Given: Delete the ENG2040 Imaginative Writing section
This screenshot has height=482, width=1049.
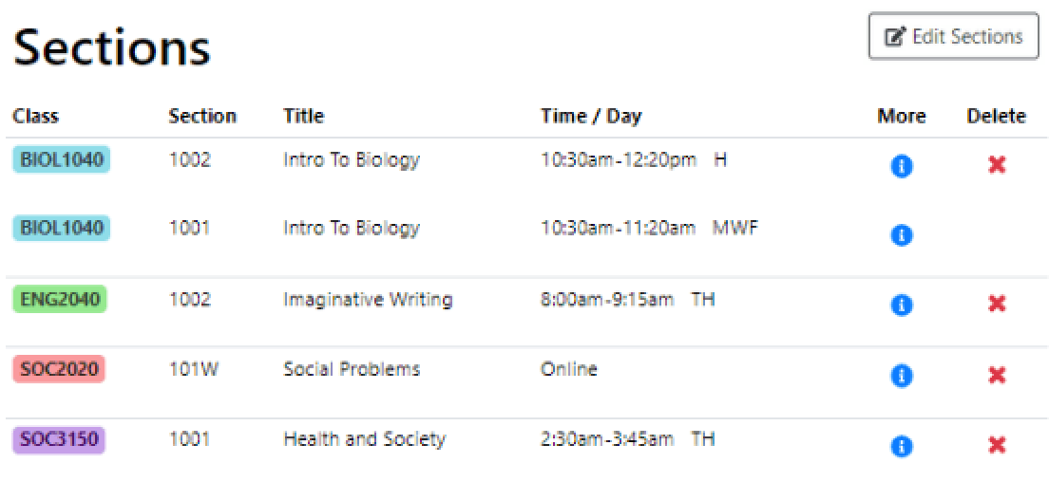Looking at the screenshot, I should pyautogui.click(x=997, y=304).
